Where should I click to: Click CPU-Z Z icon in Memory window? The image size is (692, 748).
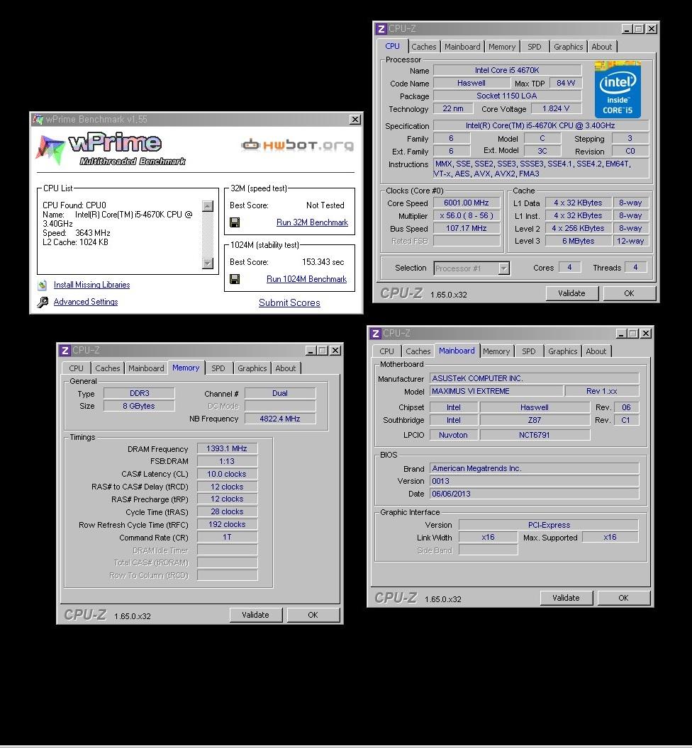pyautogui.click(x=65, y=351)
